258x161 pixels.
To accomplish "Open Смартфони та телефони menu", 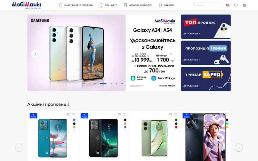I will click(76, 5).
